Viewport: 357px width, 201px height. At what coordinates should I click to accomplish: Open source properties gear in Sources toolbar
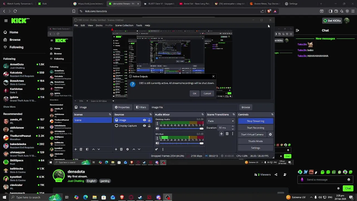click(x=127, y=149)
